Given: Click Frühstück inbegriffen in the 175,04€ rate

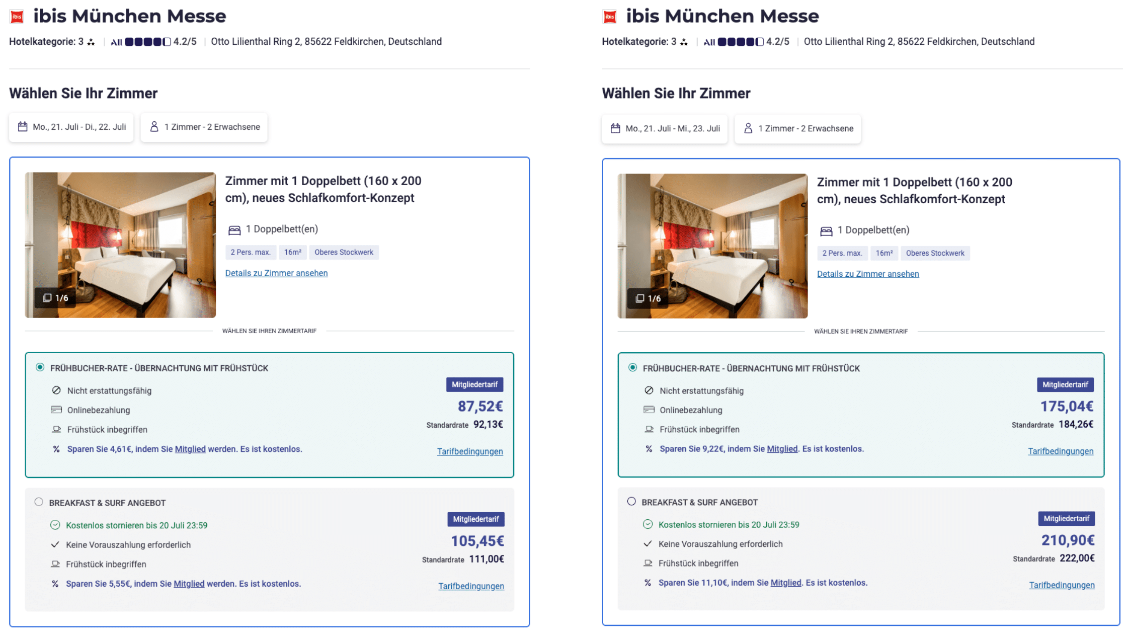Looking at the screenshot, I should coord(699,429).
